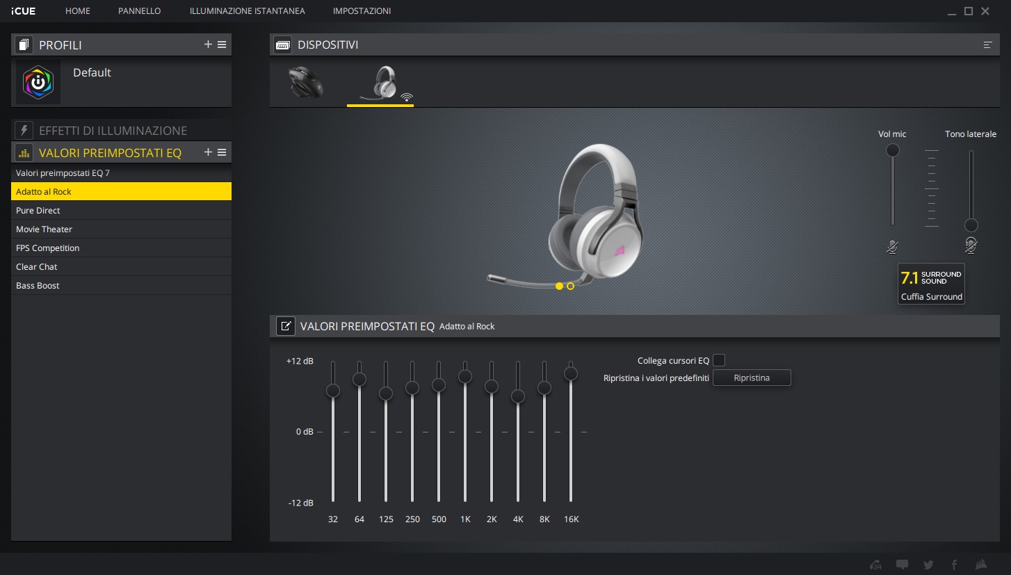The width and height of the screenshot is (1011, 575).
Task: Select the Movie Theater preset
Action: (121, 229)
